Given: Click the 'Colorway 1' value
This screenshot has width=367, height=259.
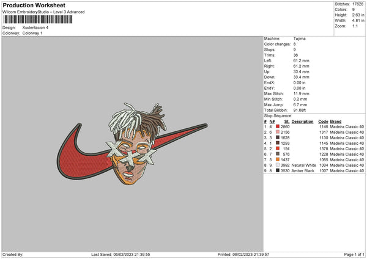Looking at the screenshot, I should [32, 33].
